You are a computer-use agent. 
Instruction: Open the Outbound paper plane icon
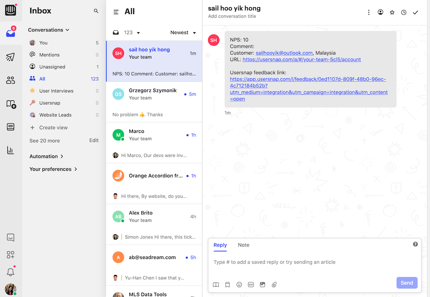10,57
